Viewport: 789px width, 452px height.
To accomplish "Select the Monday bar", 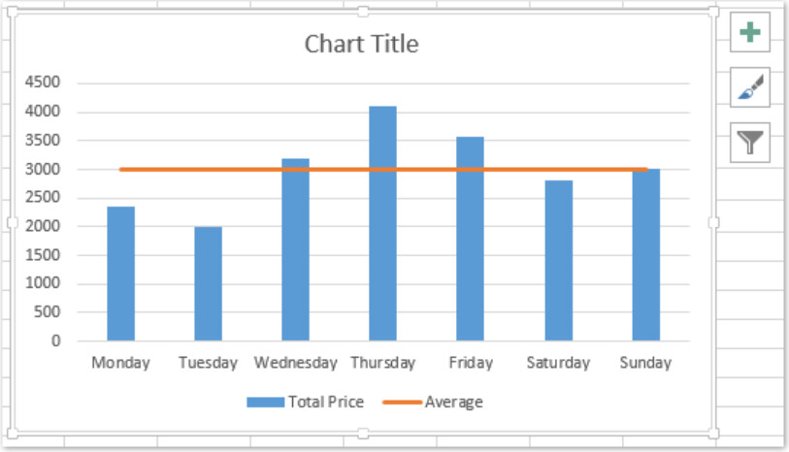I will pyautogui.click(x=120, y=276).
